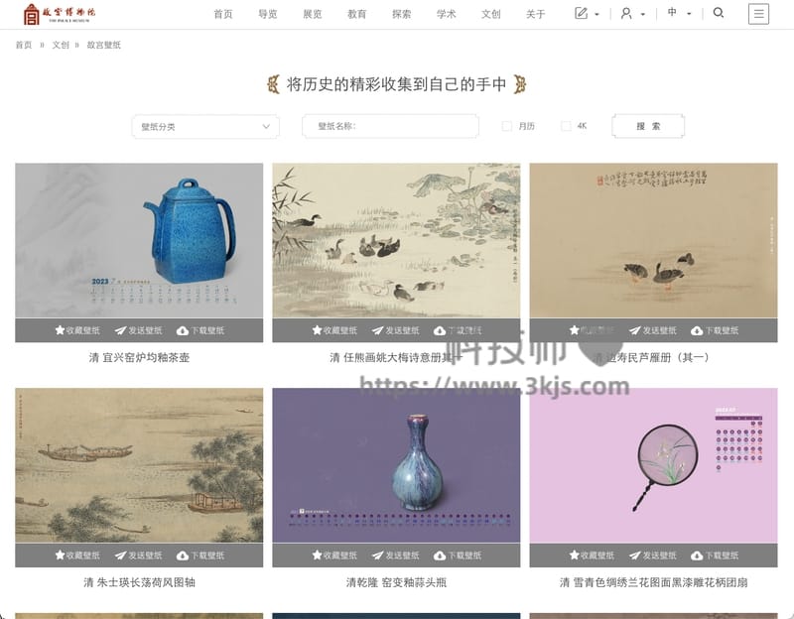This screenshot has width=794, height=619.
Task: Open the pink round fan thumbnail
Action: (x=654, y=465)
